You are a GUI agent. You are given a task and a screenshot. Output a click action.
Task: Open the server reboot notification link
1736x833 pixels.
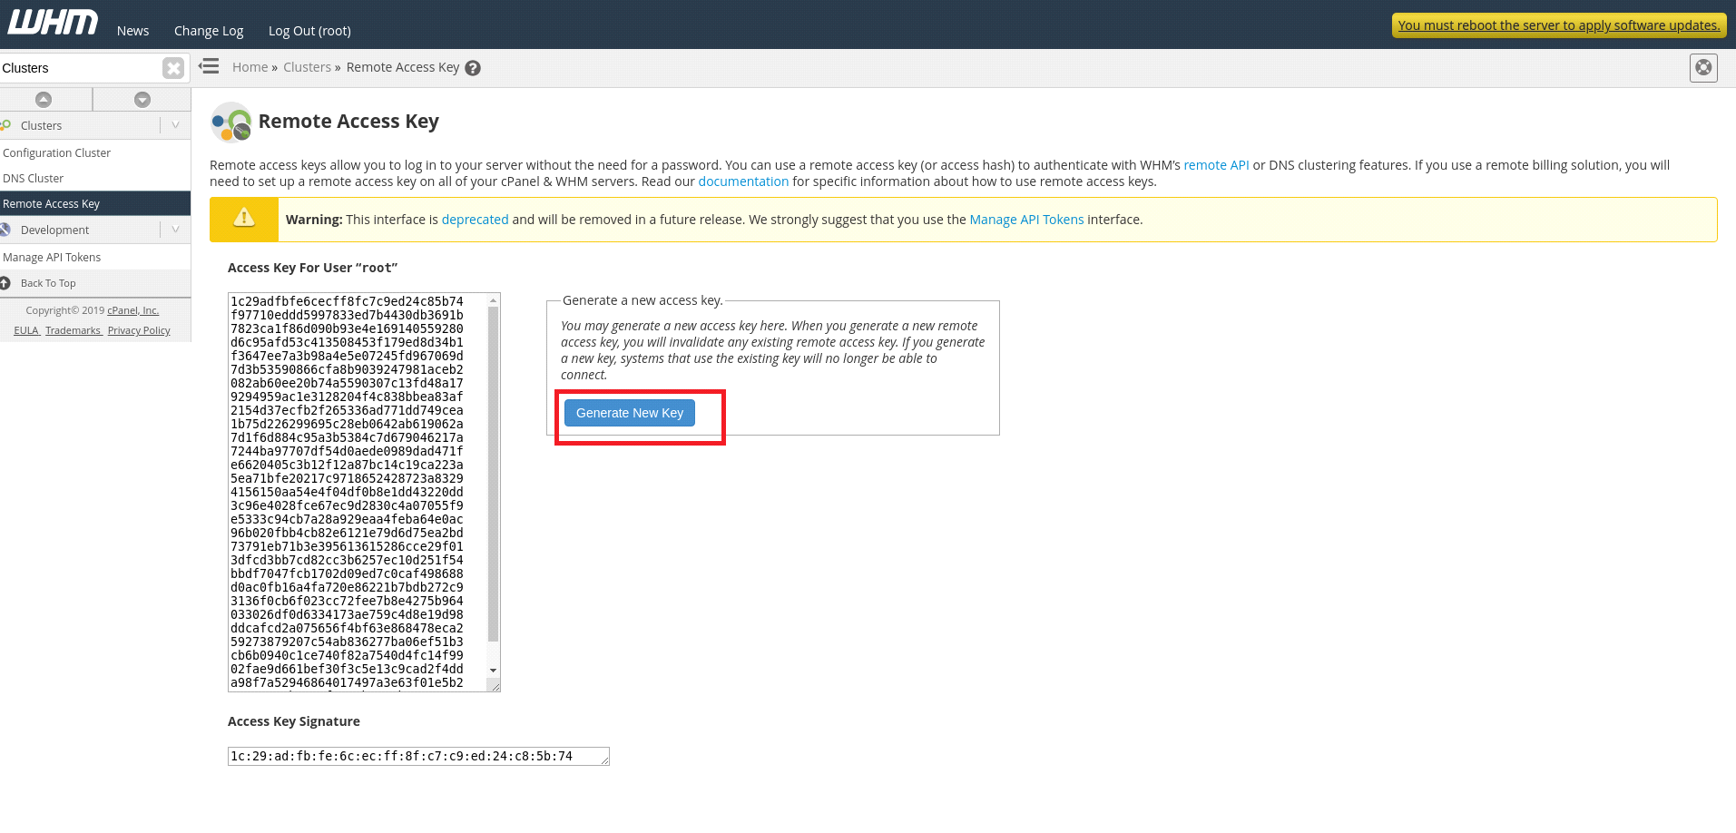(x=1559, y=25)
